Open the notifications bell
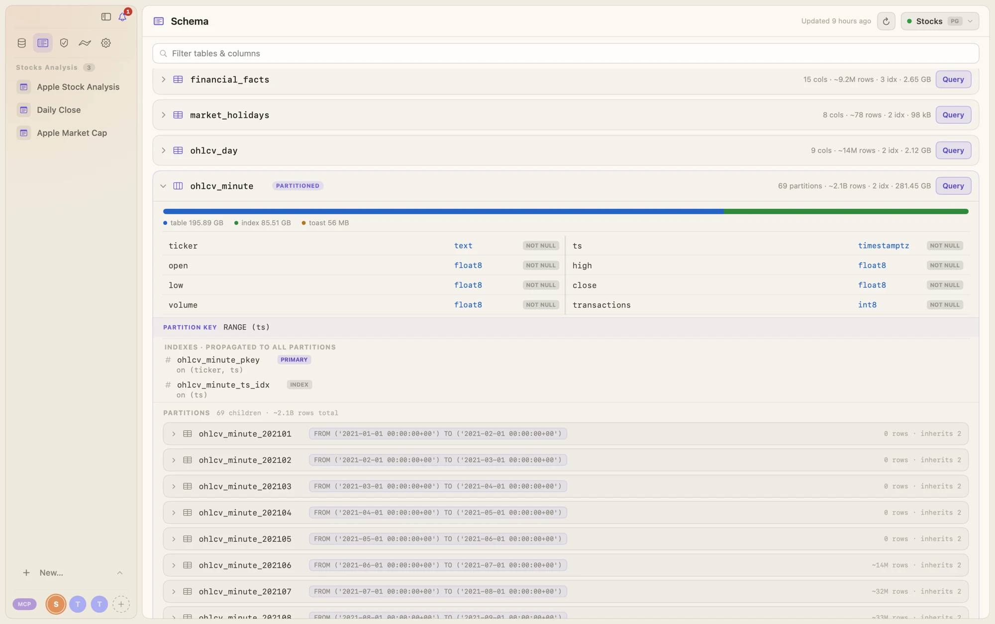 click(x=122, y=17)
